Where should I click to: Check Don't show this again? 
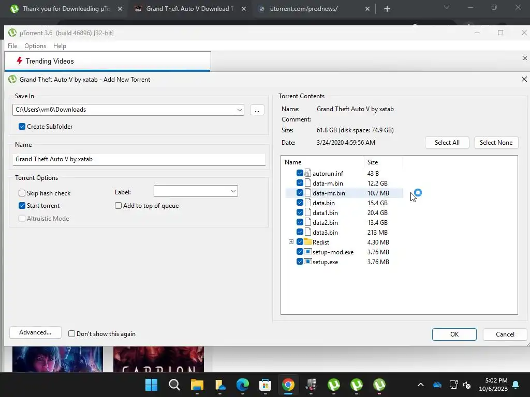click(x=71, y=333)
